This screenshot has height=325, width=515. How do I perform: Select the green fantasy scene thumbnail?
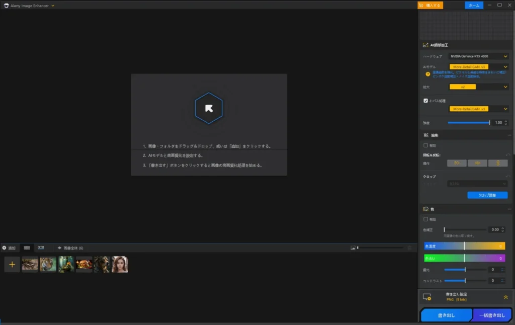pos(66,265)
